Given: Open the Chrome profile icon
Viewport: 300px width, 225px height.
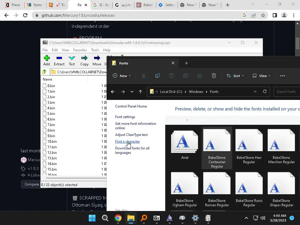Looking at the screenshot, I should click(284, 15).
